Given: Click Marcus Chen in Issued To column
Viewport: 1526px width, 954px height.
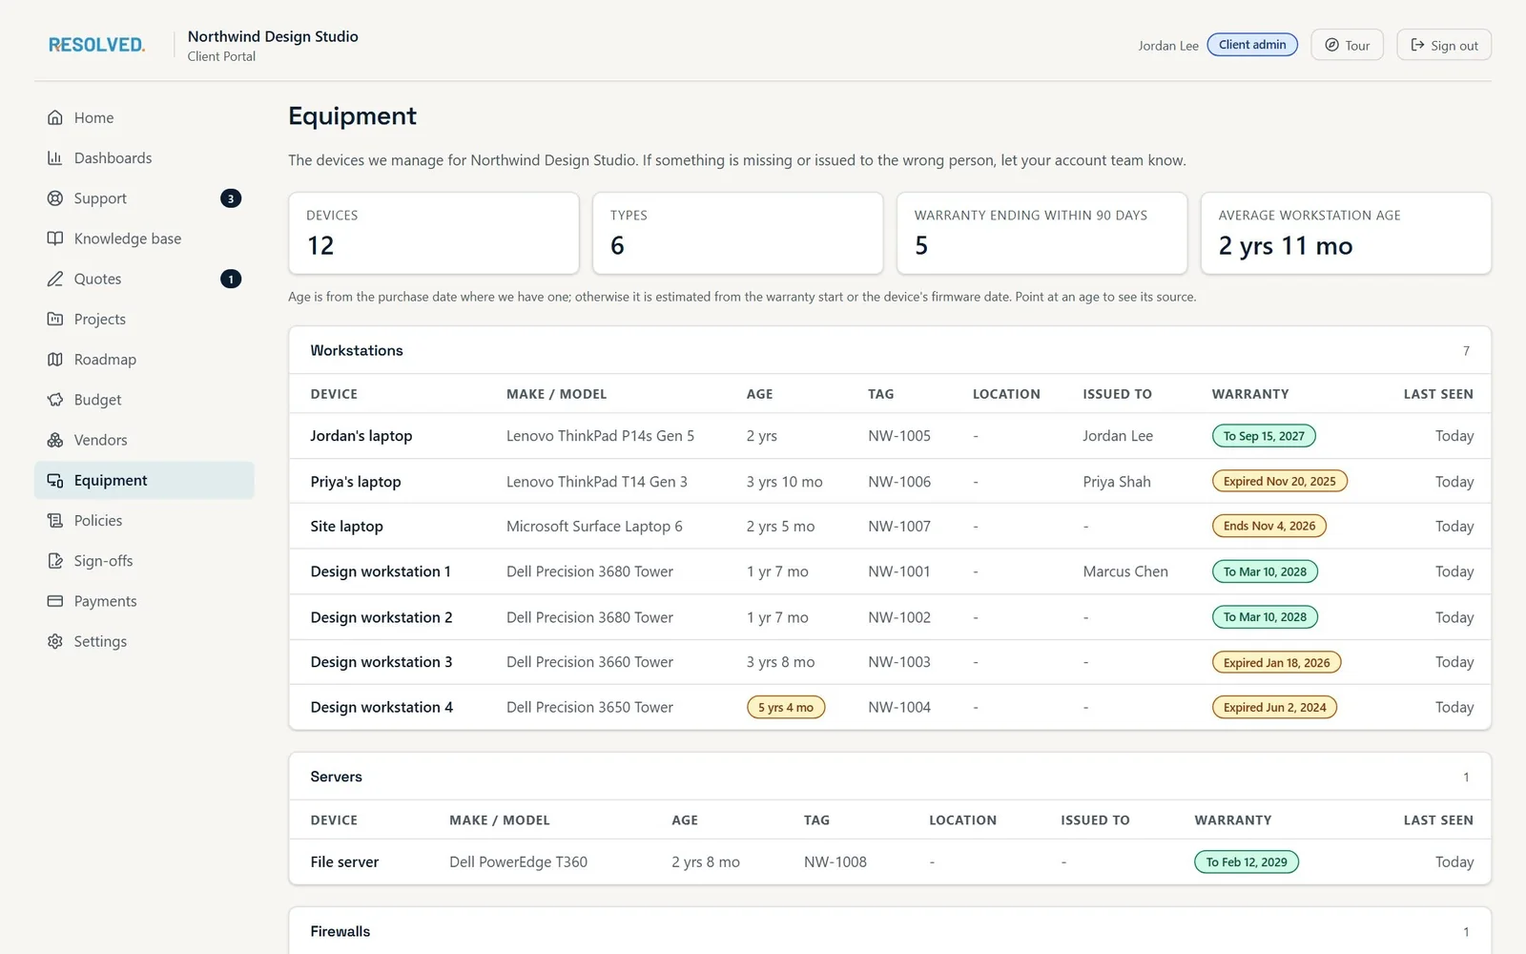Looking at the screenshot, I should tap(1125, 571).
